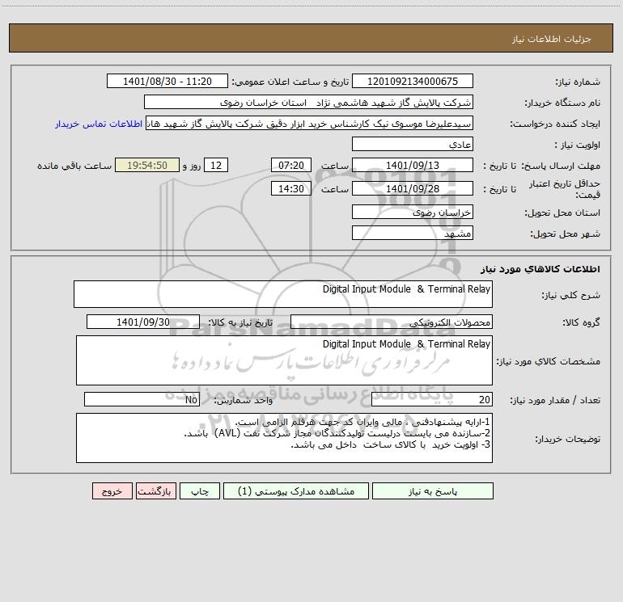The width and height of the screenshot is (623, 602).
Task: Click the شماره نیاز label
Action: click(x=578, y=82)
